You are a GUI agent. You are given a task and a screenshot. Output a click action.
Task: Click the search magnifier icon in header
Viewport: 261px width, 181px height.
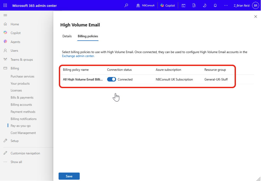[126, 6]
